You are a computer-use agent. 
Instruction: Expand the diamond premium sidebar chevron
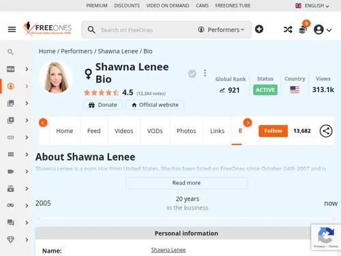27,240
